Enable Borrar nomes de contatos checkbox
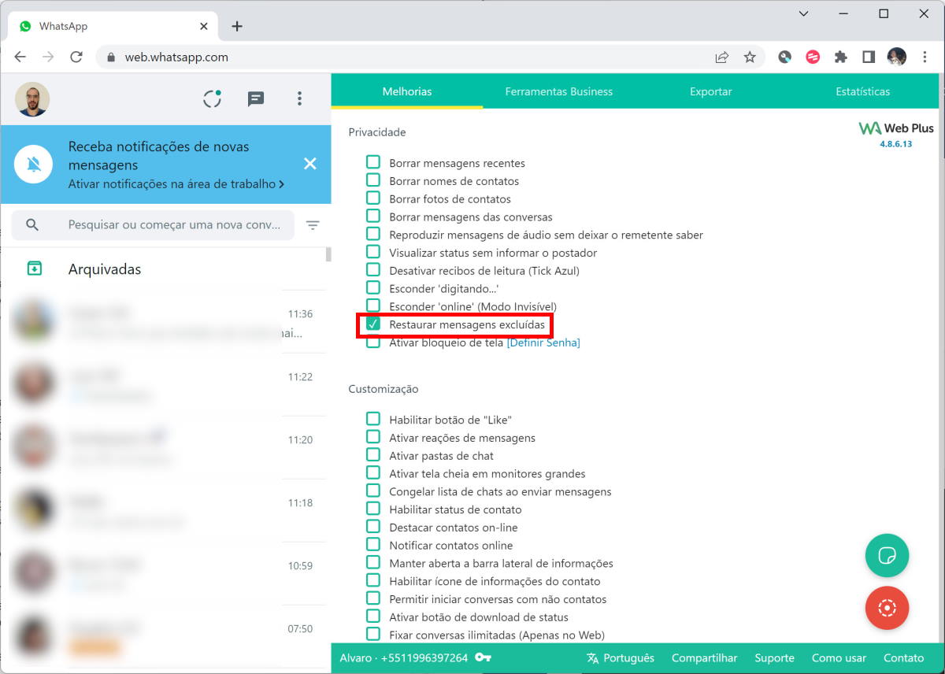945x674 pixels. pyautogui.click(x=373, y=180)
